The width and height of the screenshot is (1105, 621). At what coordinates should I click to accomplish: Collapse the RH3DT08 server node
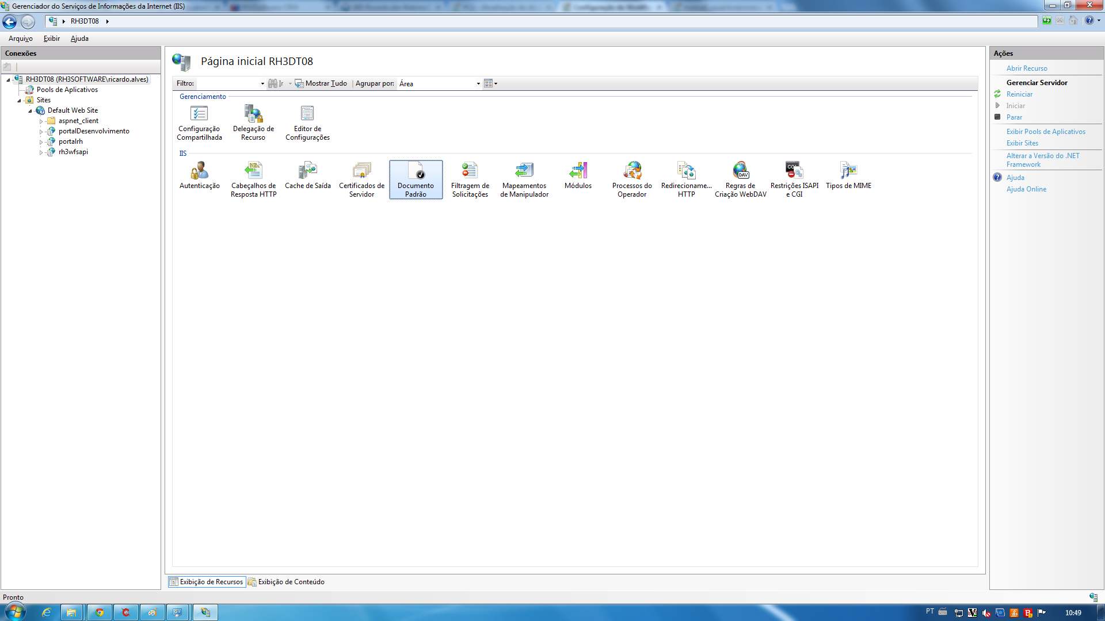(x=8, y=80)
